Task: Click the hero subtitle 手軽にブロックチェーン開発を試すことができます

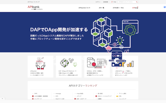Action: 56,39
